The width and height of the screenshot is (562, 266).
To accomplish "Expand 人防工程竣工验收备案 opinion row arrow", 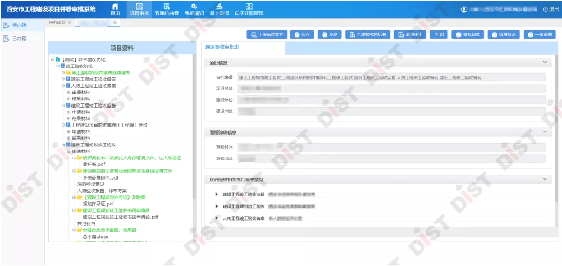I will [x=217, y=218].
